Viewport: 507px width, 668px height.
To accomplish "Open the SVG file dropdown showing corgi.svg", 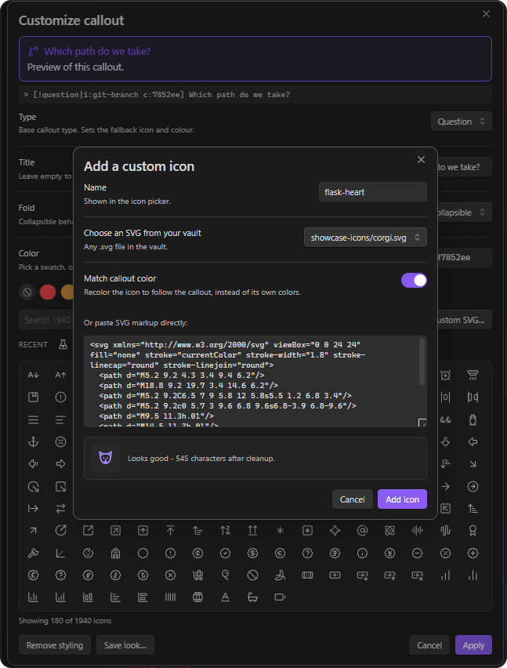I will pos(365,238).
